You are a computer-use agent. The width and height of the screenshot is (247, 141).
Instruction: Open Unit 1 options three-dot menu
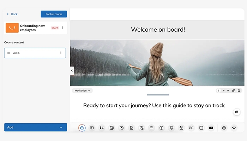coord(61,53)
